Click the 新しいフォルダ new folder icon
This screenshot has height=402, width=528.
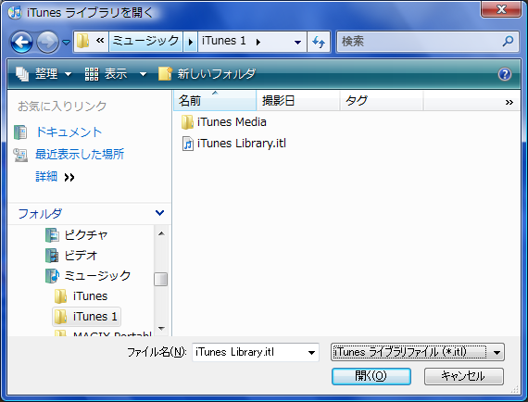[166, 74]
